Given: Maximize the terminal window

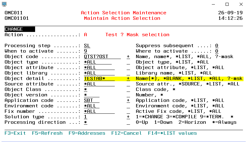Looking at the screenshot, I should pos(226,4).
